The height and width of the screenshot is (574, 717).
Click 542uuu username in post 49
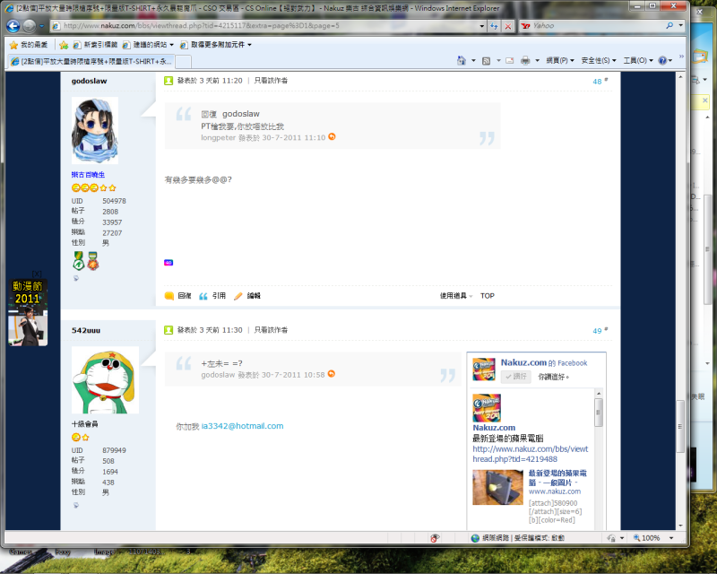(x=85, y=330)
